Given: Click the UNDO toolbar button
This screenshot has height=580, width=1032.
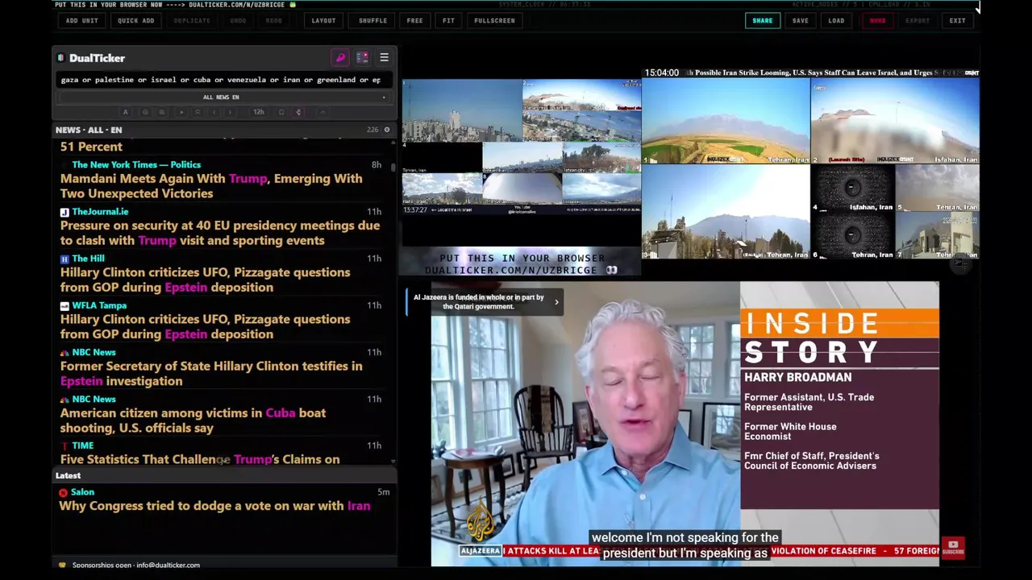Looking at the screenshot, I should coord(238,21).
